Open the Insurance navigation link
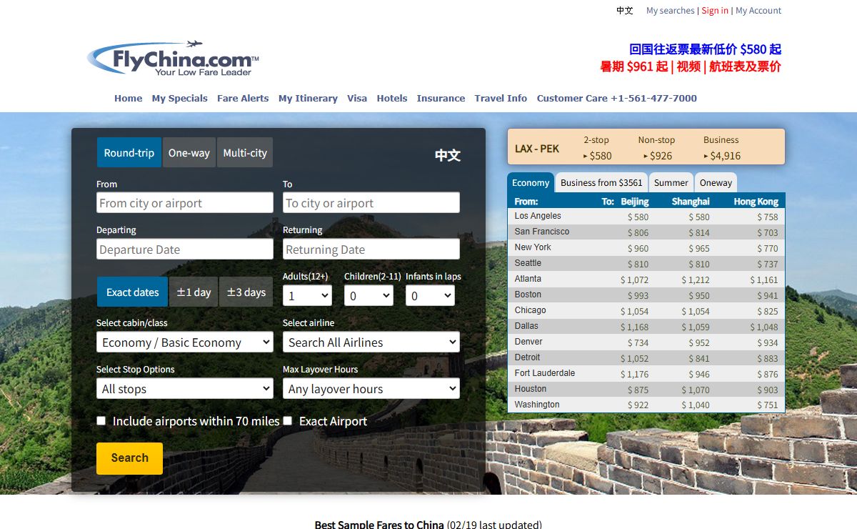857x529 pixels. tap(441, 99)
